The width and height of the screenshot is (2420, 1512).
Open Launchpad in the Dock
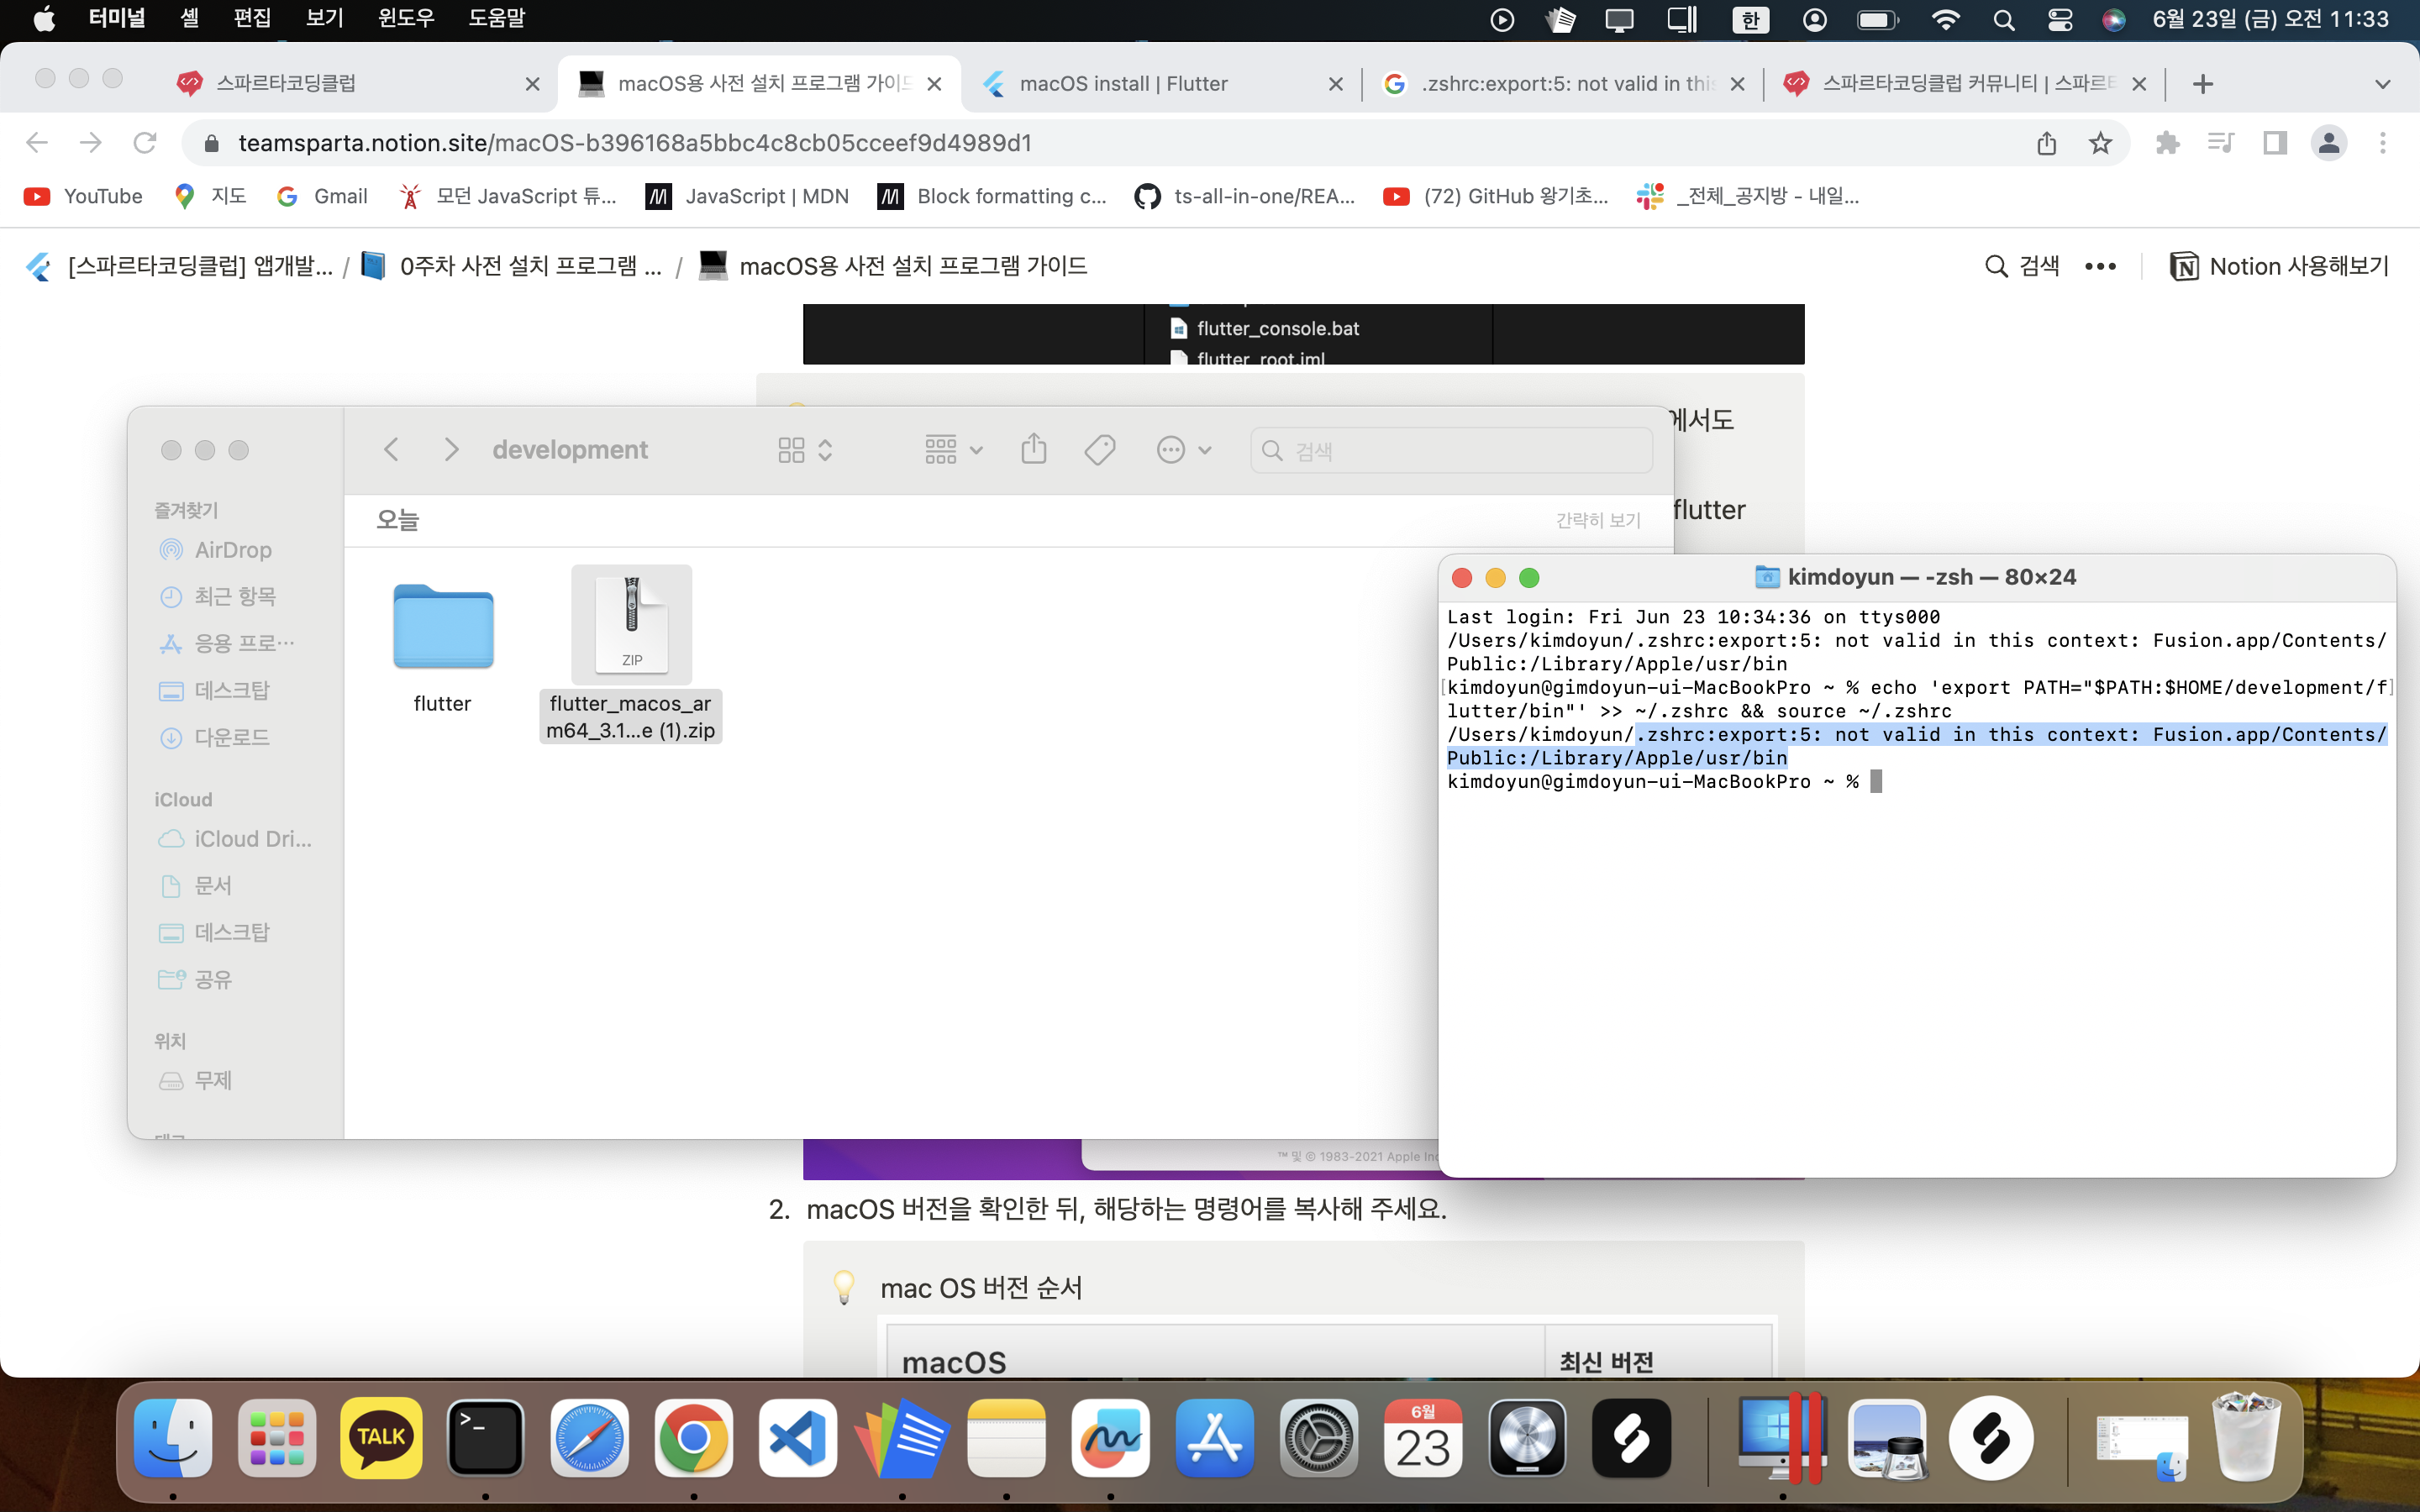[277, 1438]
